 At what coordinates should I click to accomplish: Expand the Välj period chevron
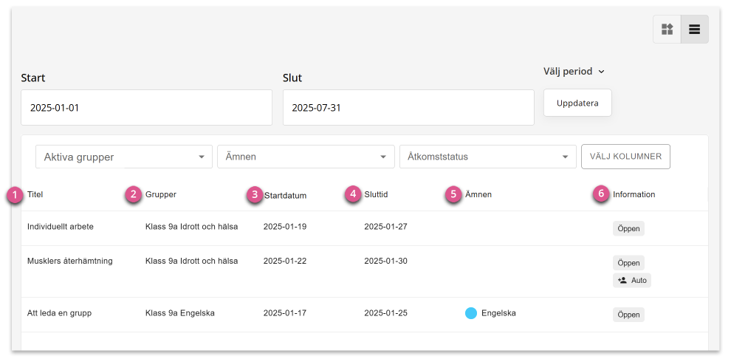tap(601, 72)
